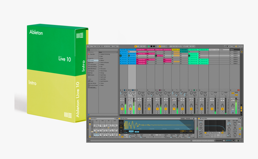
Task: Expand the Bass folder
Action: 99,56
